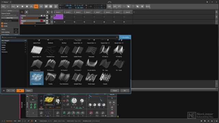Select the Fractal category

tap(14, 49)
